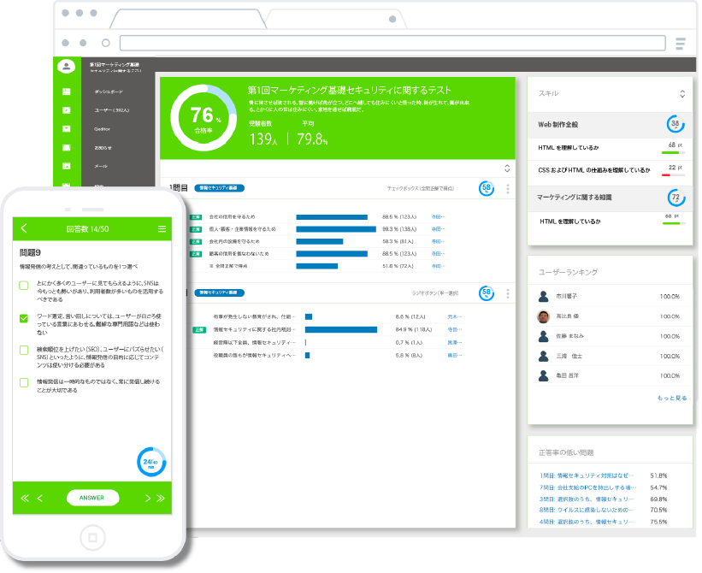The image size is (702, 573).
Task: Check the 検索順位を上げたい(SEO) answer option
Action: [24, 350]
